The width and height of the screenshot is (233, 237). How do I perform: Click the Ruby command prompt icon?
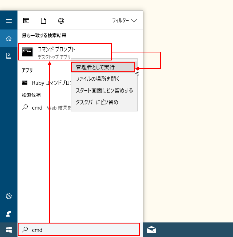click(x=24, y=83)
